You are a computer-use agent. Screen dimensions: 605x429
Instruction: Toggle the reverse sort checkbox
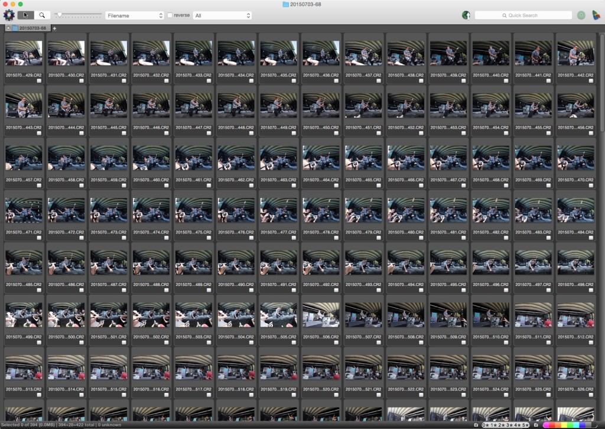170,15
